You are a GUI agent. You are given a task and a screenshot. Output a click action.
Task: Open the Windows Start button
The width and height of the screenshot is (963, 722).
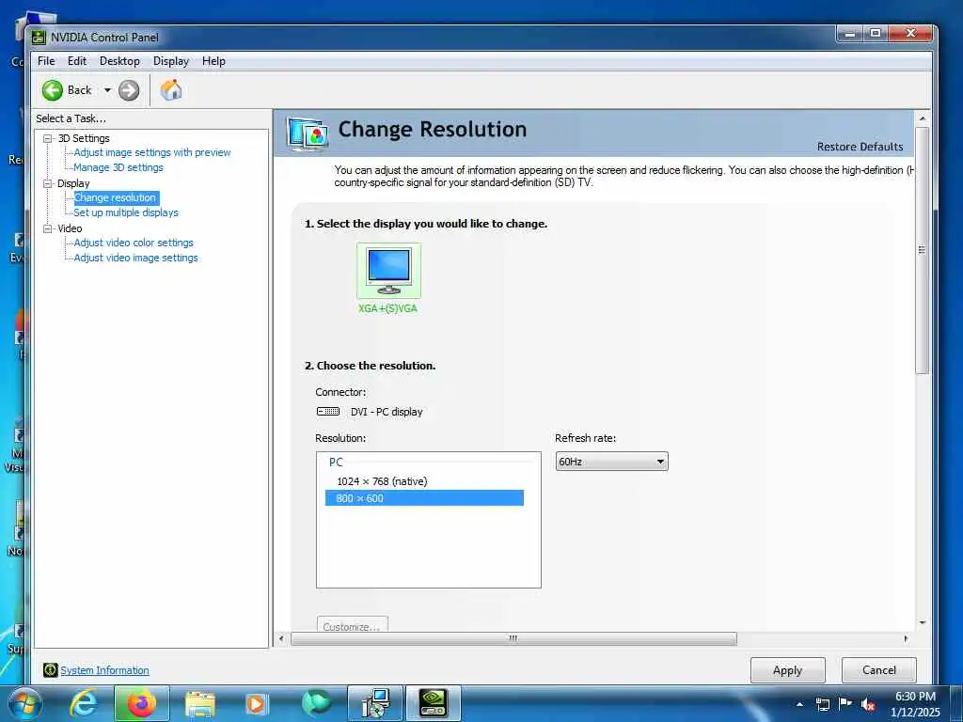click(24, 703)
